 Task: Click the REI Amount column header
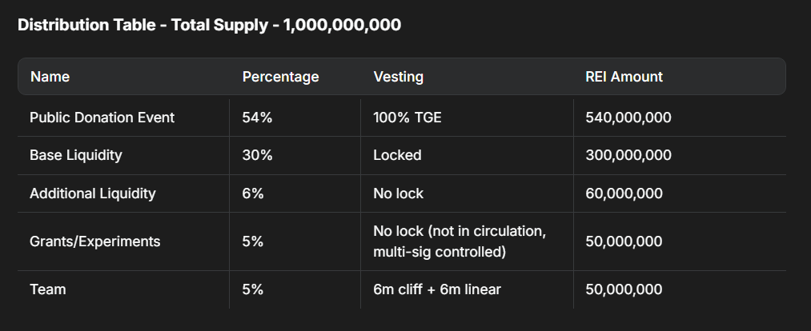point(624,77)
